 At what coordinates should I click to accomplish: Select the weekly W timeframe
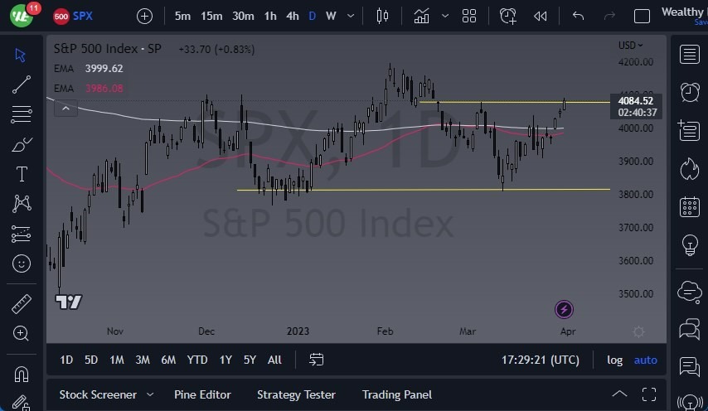coord(331,17)
